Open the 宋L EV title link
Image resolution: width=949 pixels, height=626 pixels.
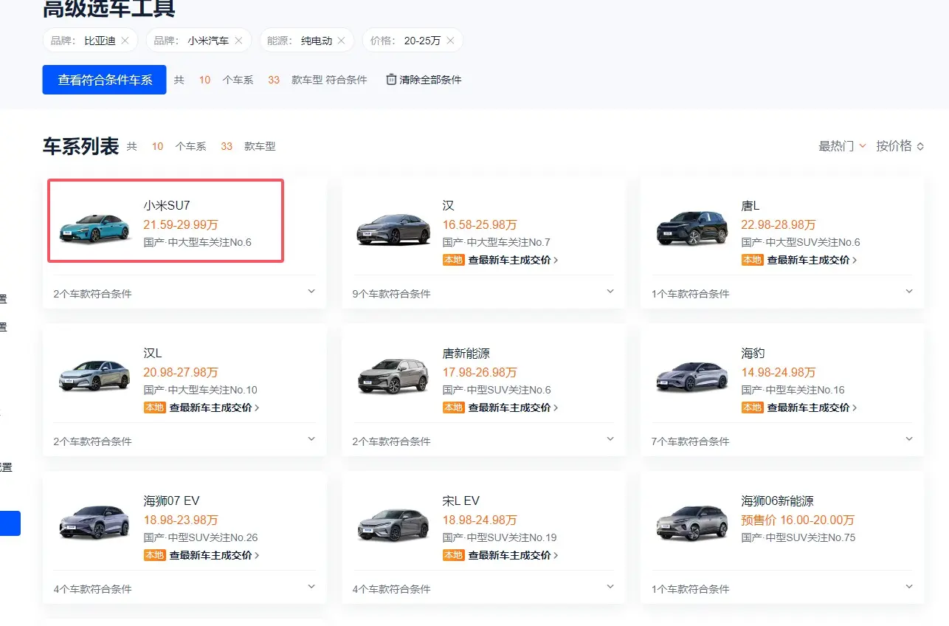(461, 501)
